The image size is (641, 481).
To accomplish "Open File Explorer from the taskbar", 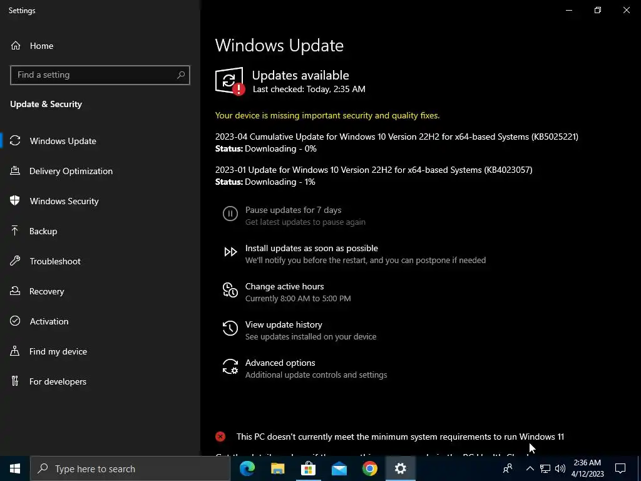I will (x=277, y=468).
